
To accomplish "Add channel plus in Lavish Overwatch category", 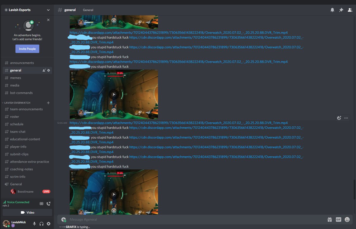I will coord(48,103).
